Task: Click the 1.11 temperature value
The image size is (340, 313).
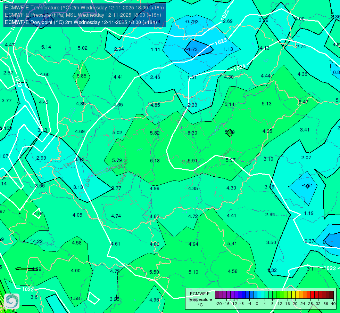Action: pyautogui.click(x=156, y=49)
